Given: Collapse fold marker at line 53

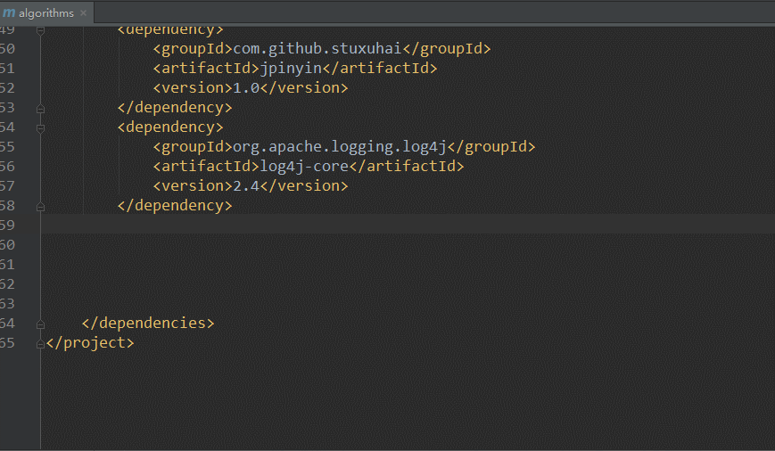Looking at the screenshot, I should click(x=40, y=109).
